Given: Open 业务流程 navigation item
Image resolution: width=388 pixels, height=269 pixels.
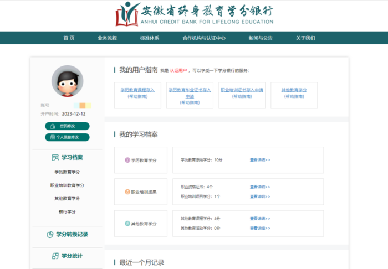Looking at the screenshot, I should coord(107,38).
